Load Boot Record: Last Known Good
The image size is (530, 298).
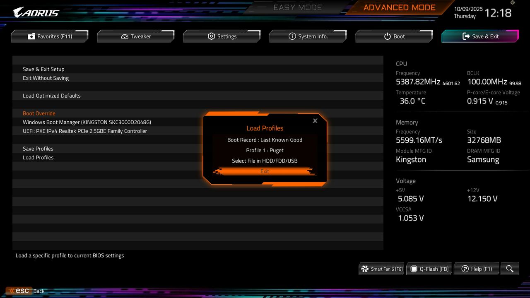[x=265, y=140]
